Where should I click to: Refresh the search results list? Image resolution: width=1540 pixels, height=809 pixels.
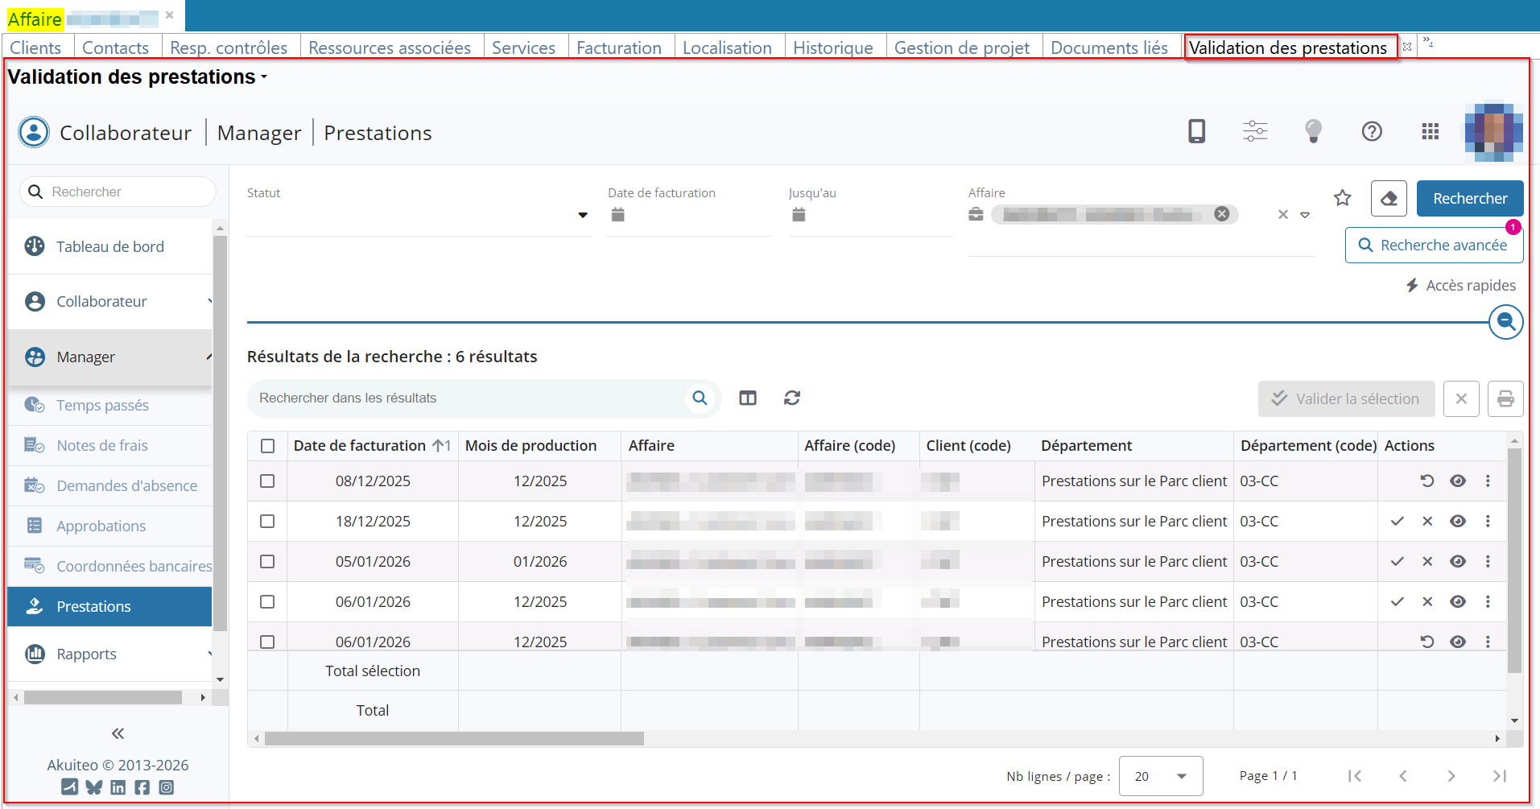(x=792, y=398)
